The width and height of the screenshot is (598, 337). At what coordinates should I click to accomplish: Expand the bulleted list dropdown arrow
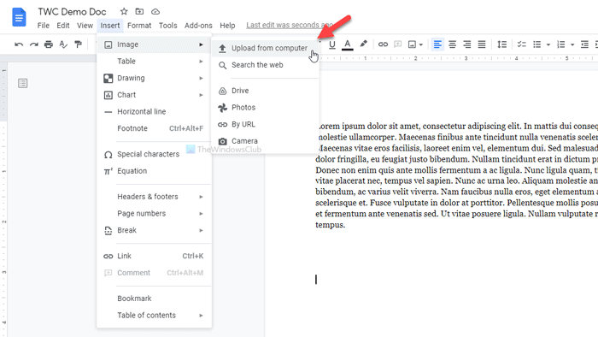point(548,44)
